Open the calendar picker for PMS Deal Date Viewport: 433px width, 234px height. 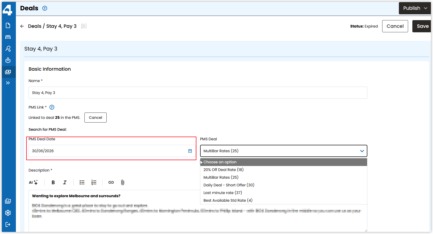(190, 151)
